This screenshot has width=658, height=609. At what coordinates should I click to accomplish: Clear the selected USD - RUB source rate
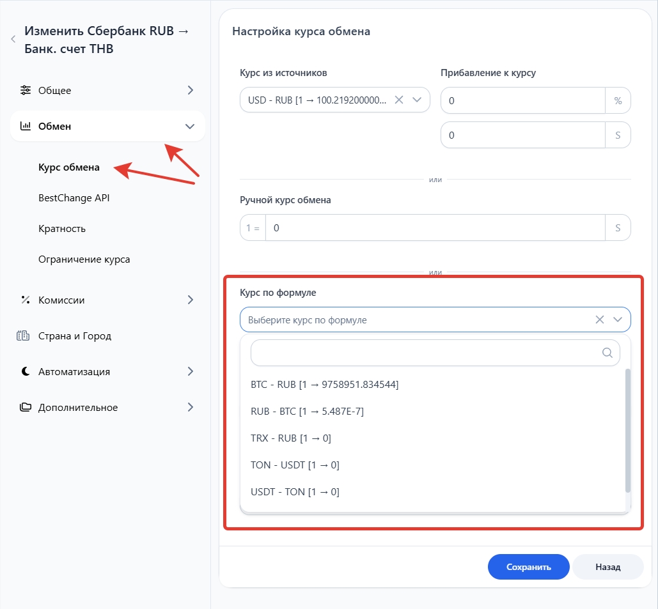(399, 100)
